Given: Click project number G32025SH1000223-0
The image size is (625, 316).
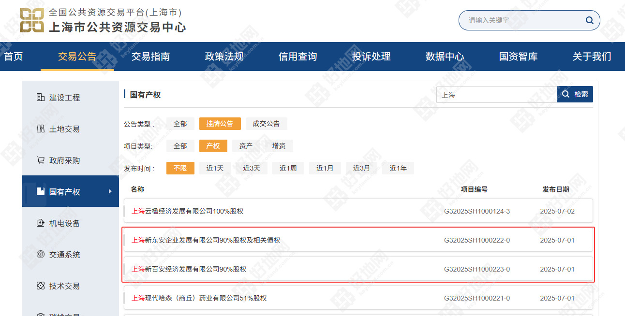Looking at the screenshot, I should coord(477,269).
